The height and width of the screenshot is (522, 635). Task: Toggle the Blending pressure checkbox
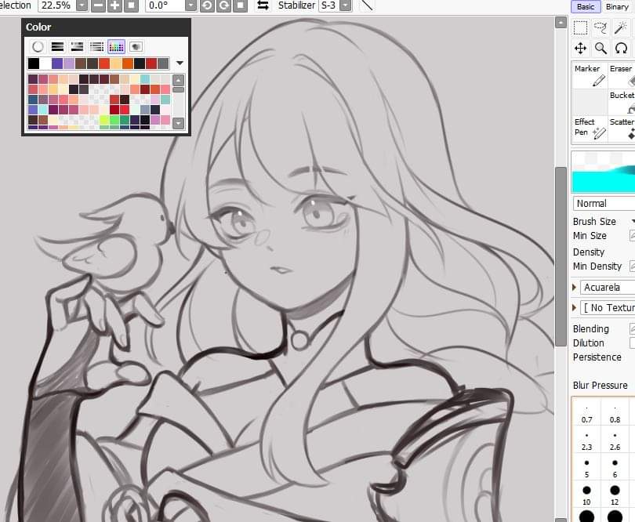632,329
